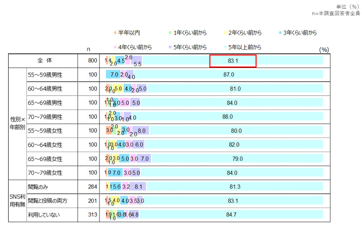Select the highlighted 83.1 bar in 全体 row
362x232 pixels.
[233, 61]
